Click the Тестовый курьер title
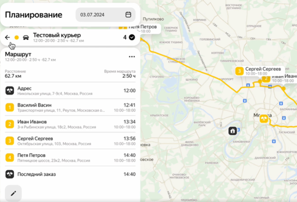The image size is (297, 202). click(x=57, y=35)
